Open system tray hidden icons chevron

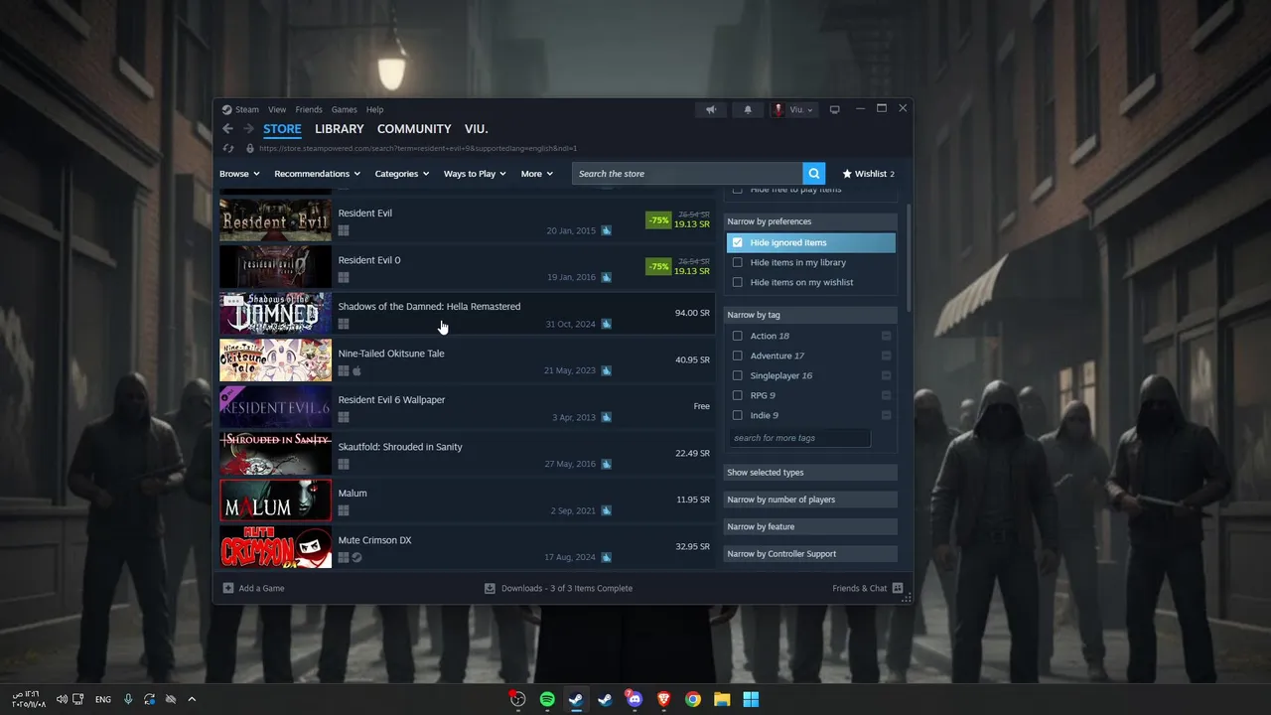pos(192,699)
